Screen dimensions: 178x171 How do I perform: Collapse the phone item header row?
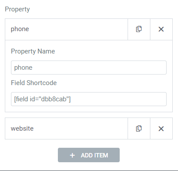[x=66, y=29]
